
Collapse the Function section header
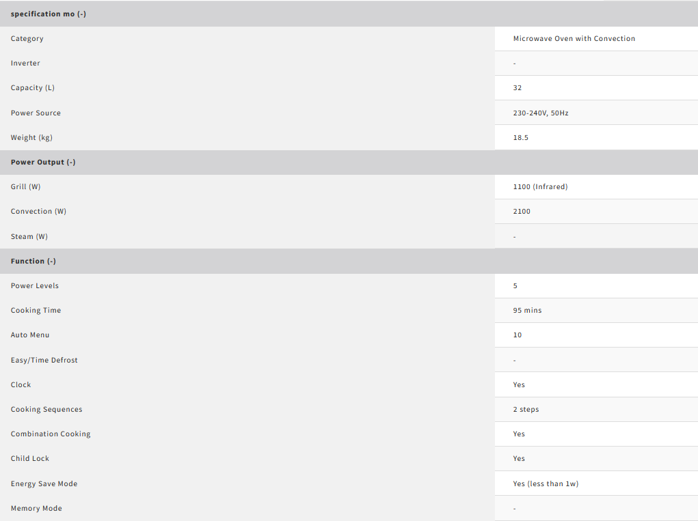tap(33, 261)
